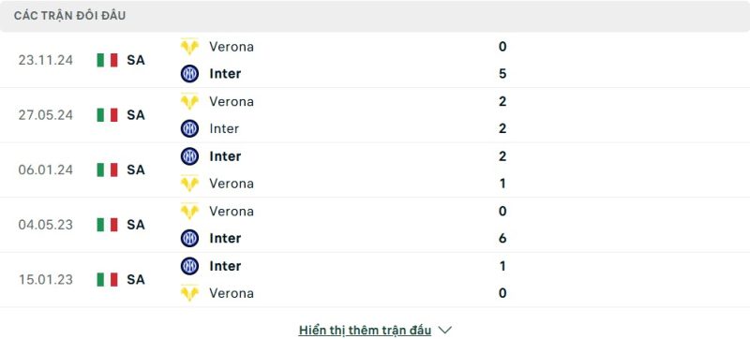Click Verona crest in 15.01.23 match
The width and height of the screenshot is (750, 339).
(x=189, y=293)
